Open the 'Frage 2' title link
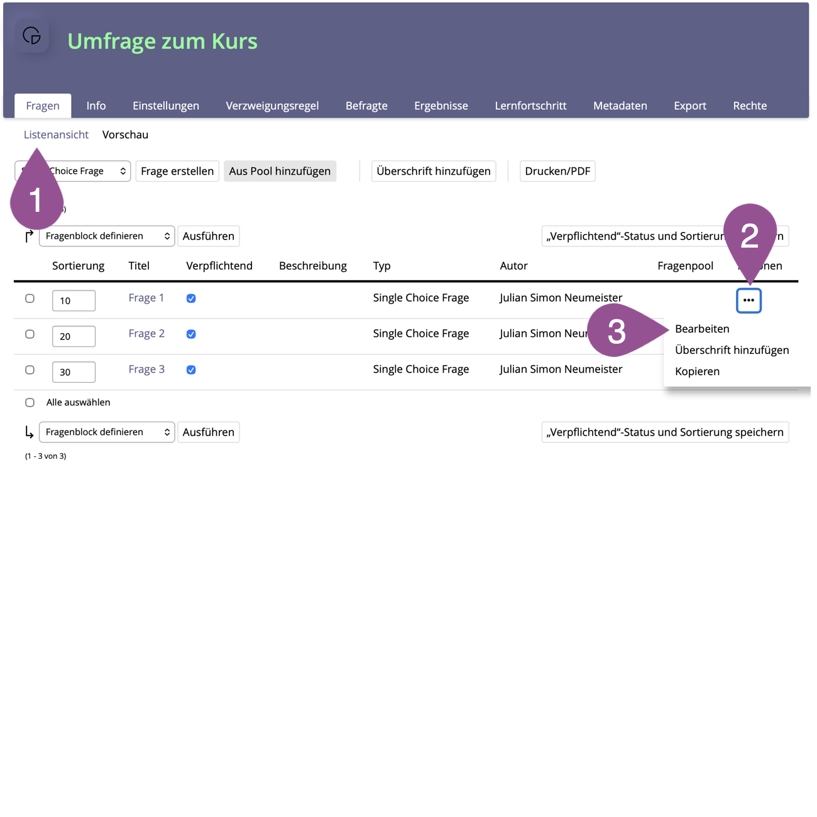Viewport: 817px width, 817px height. pos(146,334)
